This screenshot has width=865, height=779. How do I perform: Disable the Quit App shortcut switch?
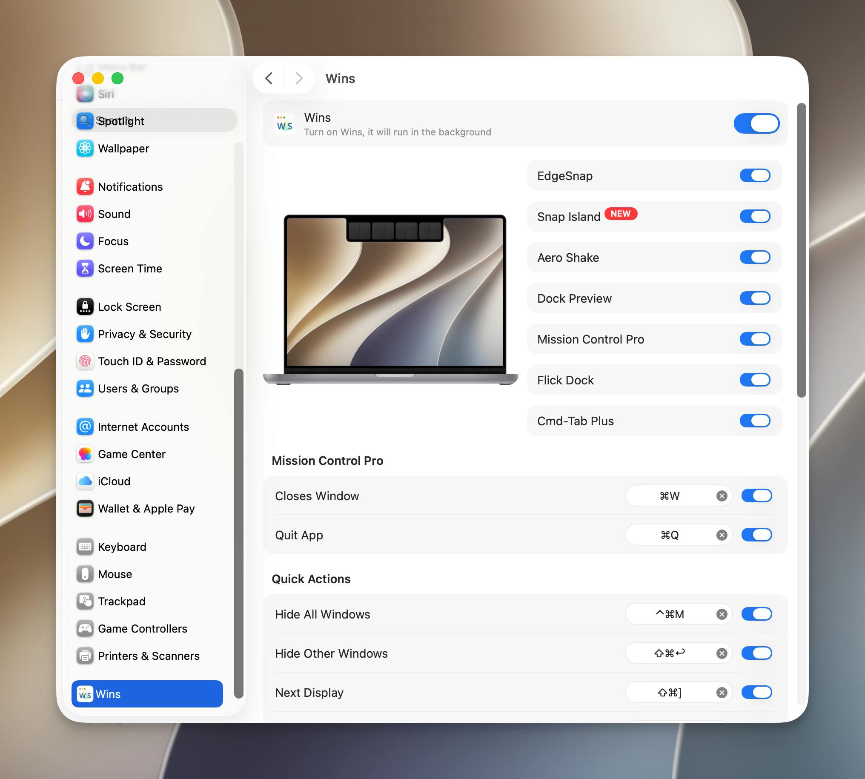[x=757, y=535]
